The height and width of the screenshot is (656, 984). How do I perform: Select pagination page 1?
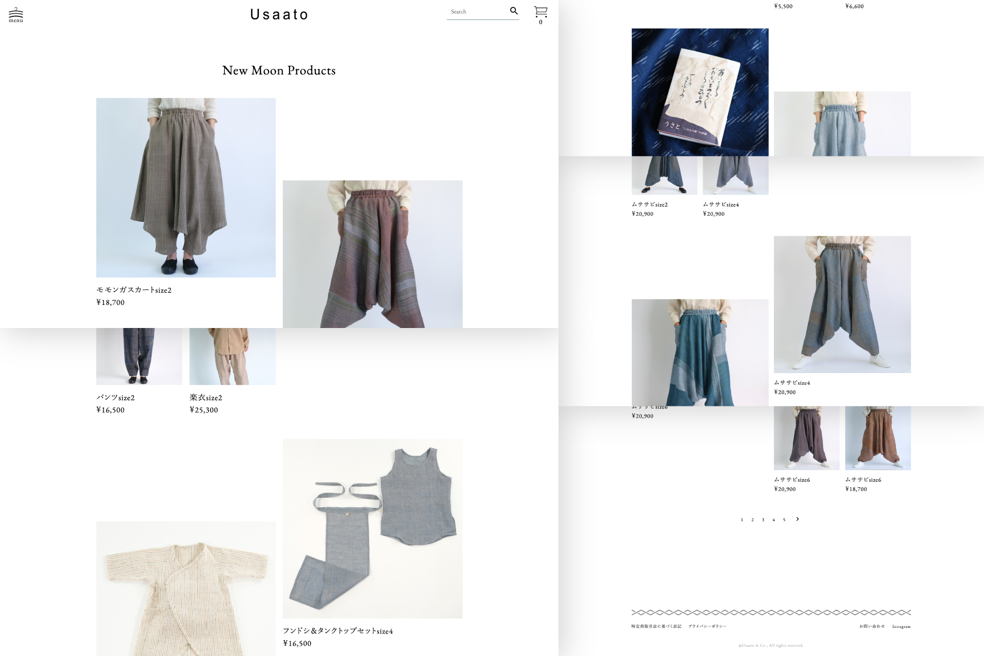(742, 519)
